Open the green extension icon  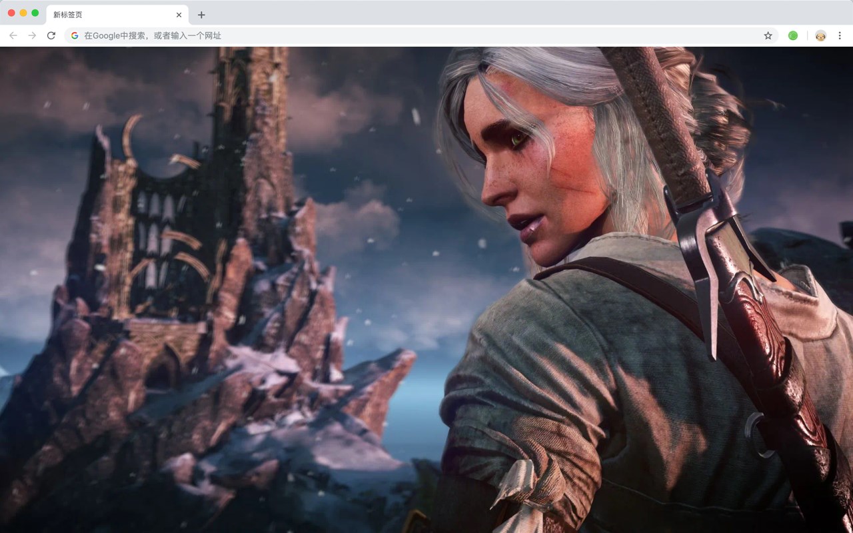(793, 35)
